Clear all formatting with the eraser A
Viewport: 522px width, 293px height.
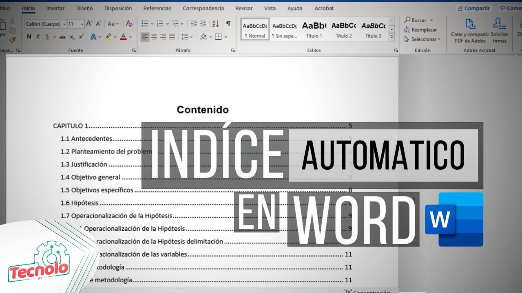[x=129, y=24]
